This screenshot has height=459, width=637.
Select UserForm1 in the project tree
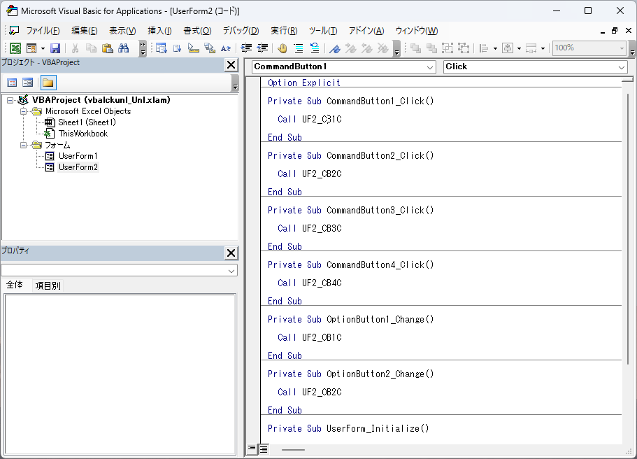coord(78,156)
